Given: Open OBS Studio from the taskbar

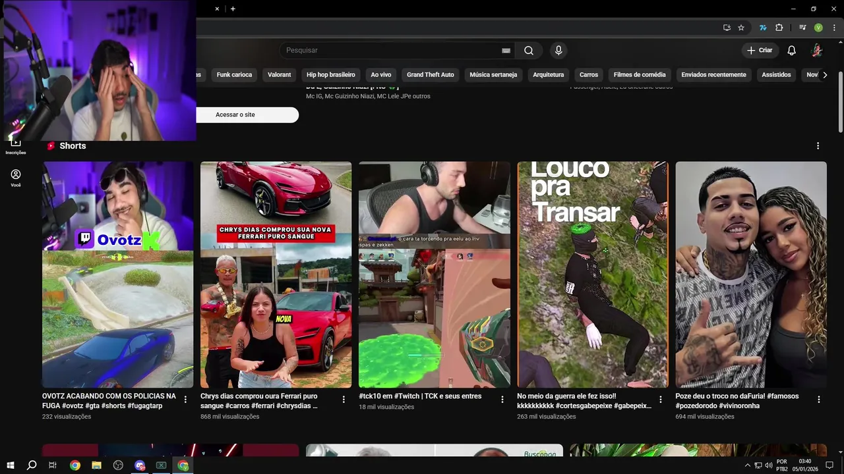Looking at the screenshot, I should [x=118, y=465].
